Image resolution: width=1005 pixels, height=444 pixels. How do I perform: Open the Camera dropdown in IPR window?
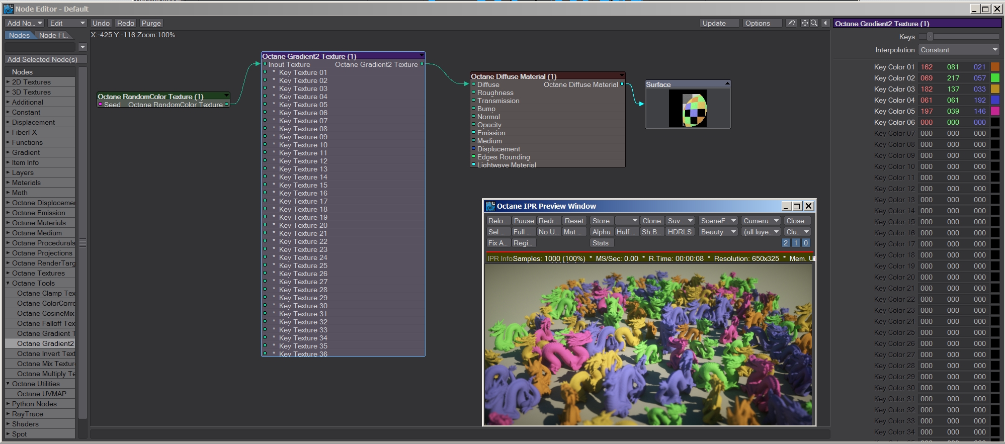coord(761,221)
